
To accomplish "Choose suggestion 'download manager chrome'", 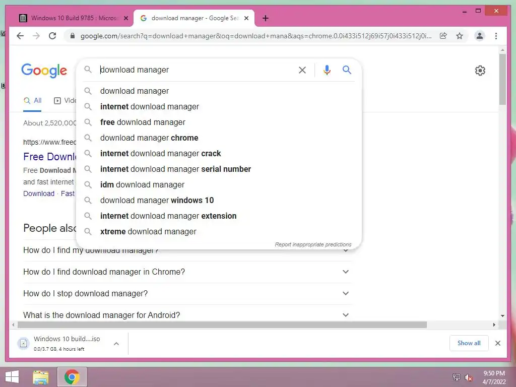I will pyautogui.click(x=219, y=138).
